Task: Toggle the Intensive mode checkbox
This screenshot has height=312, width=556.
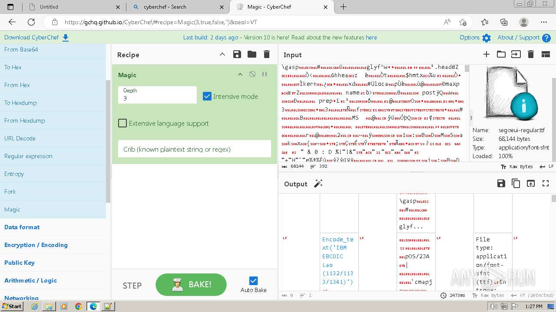Action: [x=207, y=96]
